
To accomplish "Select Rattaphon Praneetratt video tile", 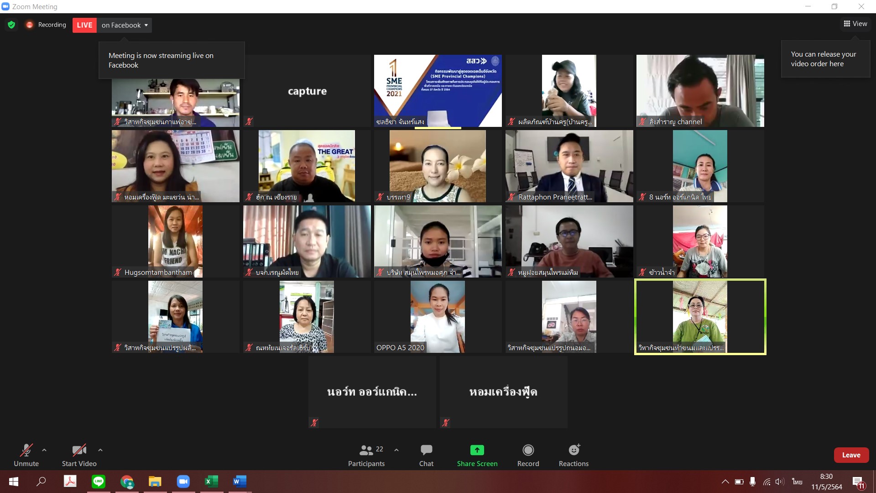I will 569,166.
